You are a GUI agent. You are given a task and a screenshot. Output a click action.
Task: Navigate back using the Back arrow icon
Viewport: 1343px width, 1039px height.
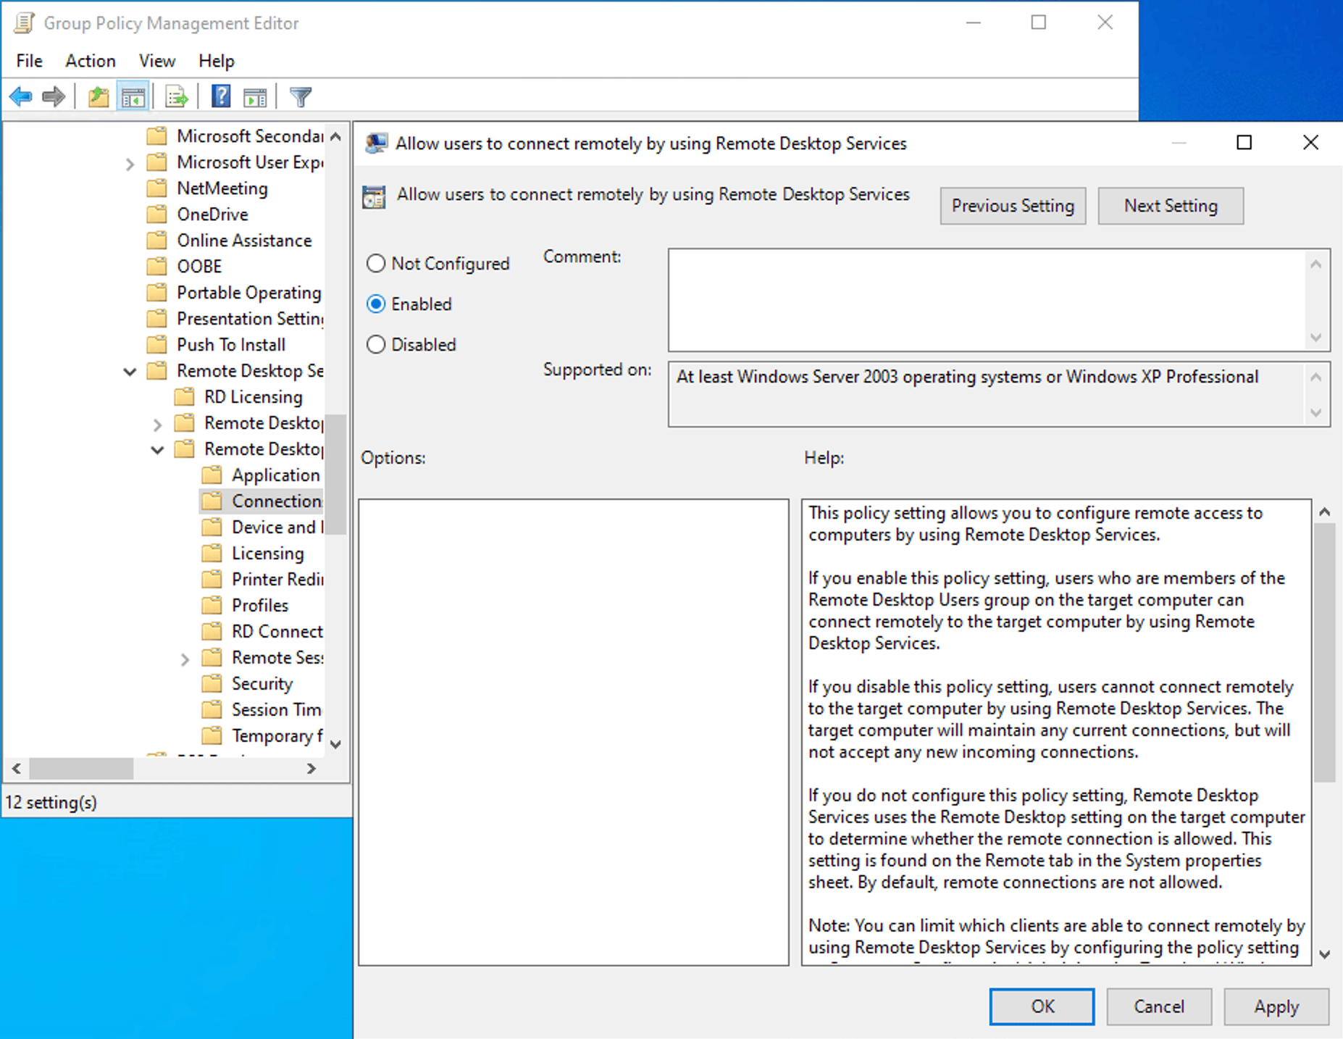click(21, 96)
